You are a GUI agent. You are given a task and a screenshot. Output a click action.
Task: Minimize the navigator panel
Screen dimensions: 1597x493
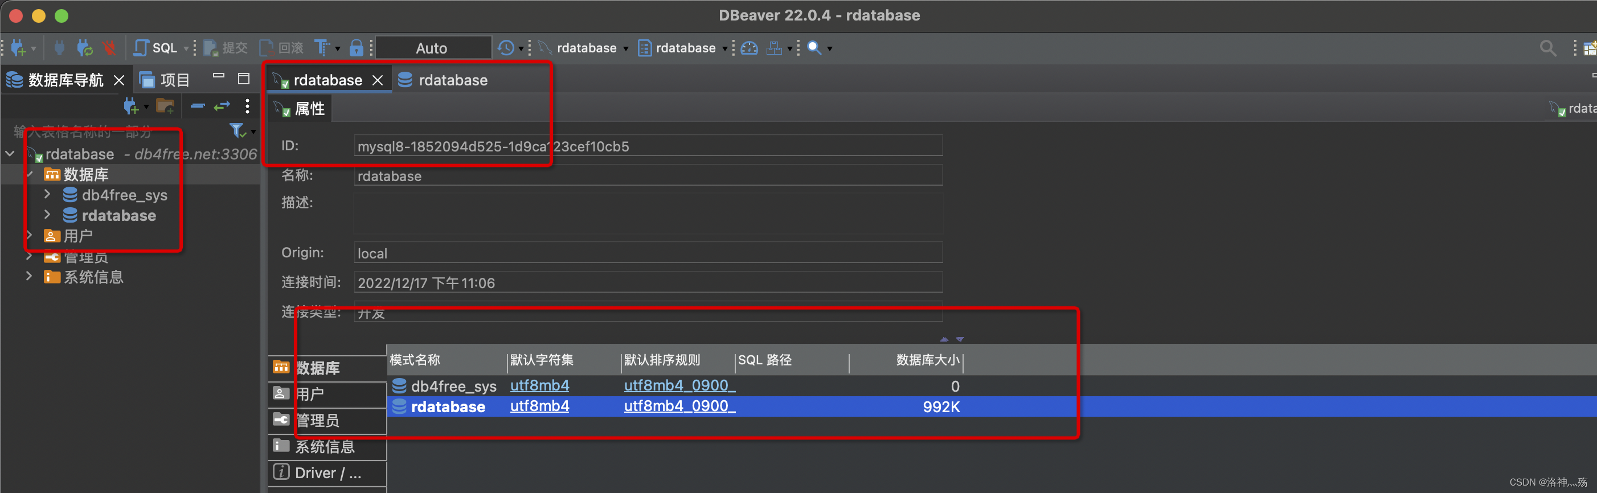pyautogui.click(x=218, y=76)
